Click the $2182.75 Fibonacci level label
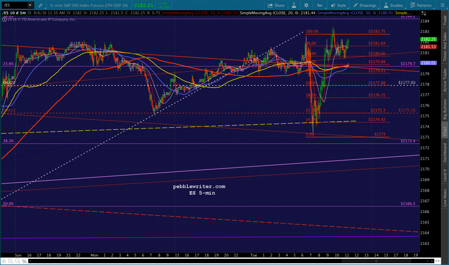The height and width of the screenshot is (265, 449). [x=377, y=31]
